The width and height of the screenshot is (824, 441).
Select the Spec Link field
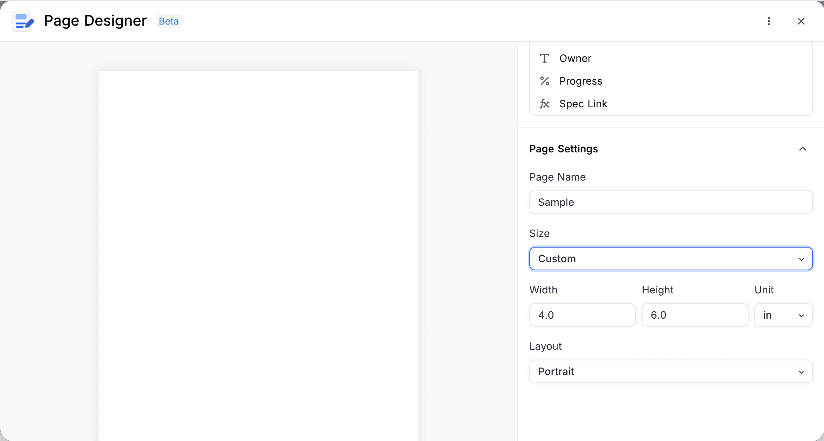(671, 104)
